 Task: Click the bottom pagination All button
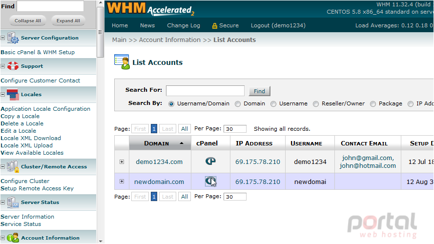pos(185,197)
